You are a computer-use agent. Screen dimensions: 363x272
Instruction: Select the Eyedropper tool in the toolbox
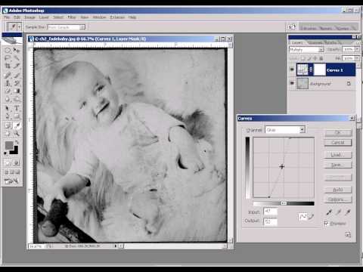(x=17, y=125)
